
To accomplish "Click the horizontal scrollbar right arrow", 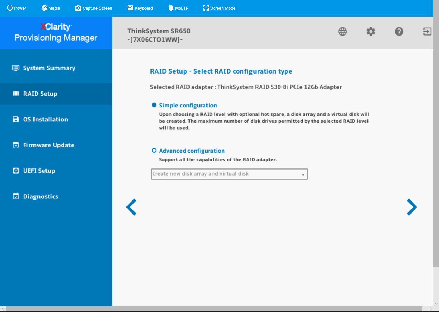I will 431,309.
